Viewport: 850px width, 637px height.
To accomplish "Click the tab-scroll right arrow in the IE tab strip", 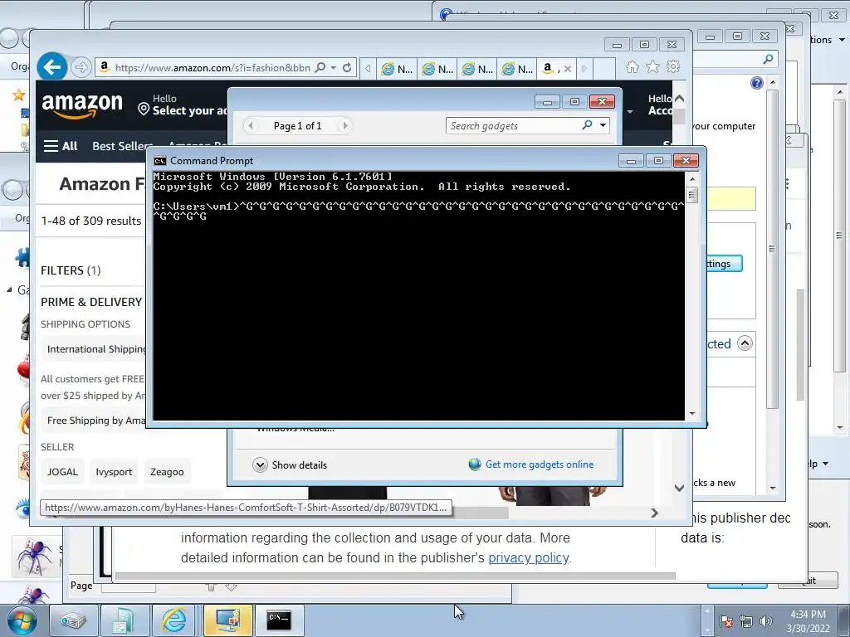I will (x=584, y=68).
